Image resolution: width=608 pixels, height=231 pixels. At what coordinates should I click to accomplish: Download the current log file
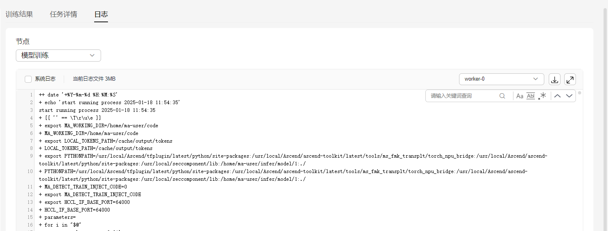[x=554, y=79]
